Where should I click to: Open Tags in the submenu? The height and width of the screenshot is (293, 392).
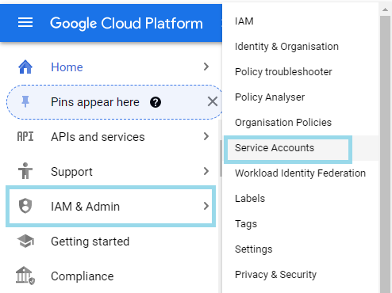[246, 224]
